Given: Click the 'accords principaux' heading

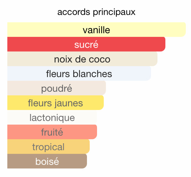Looking at the screenshot, I should (x=96, y=12).
